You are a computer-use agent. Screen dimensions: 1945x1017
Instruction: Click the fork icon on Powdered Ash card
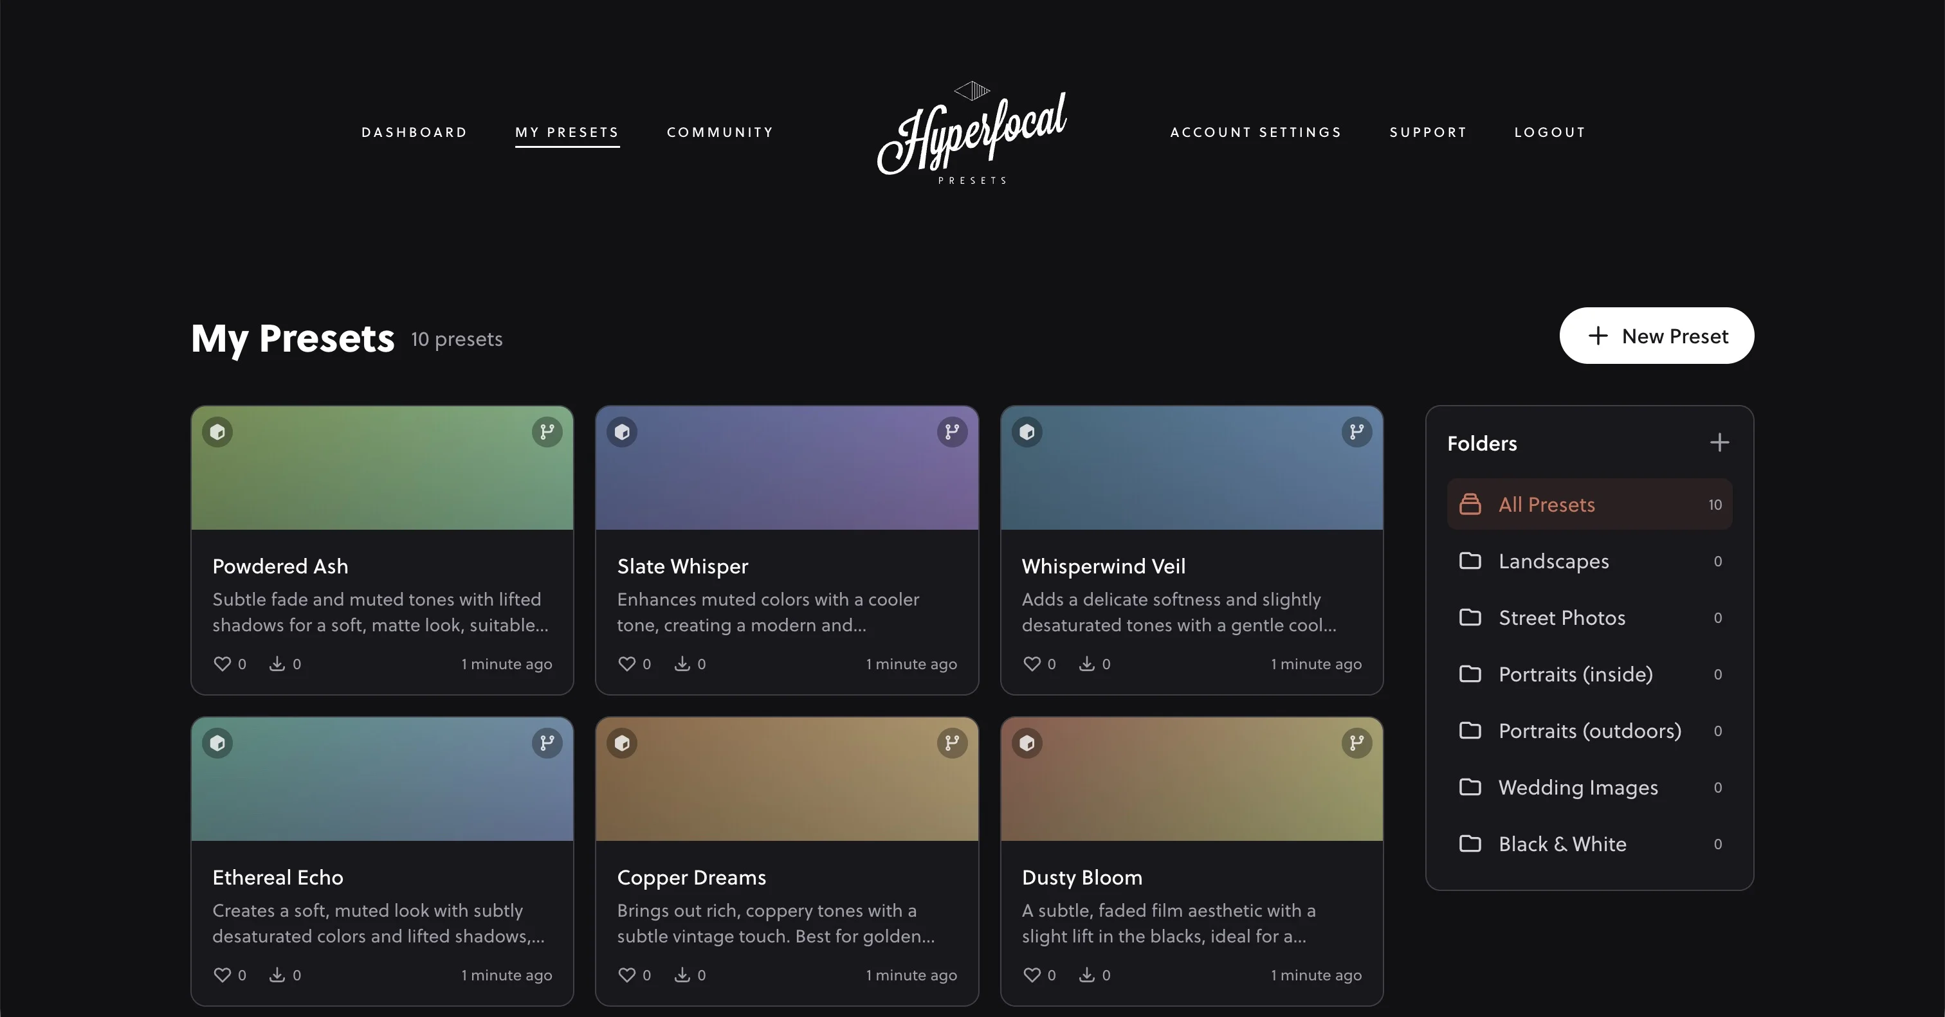click(547, 431)
